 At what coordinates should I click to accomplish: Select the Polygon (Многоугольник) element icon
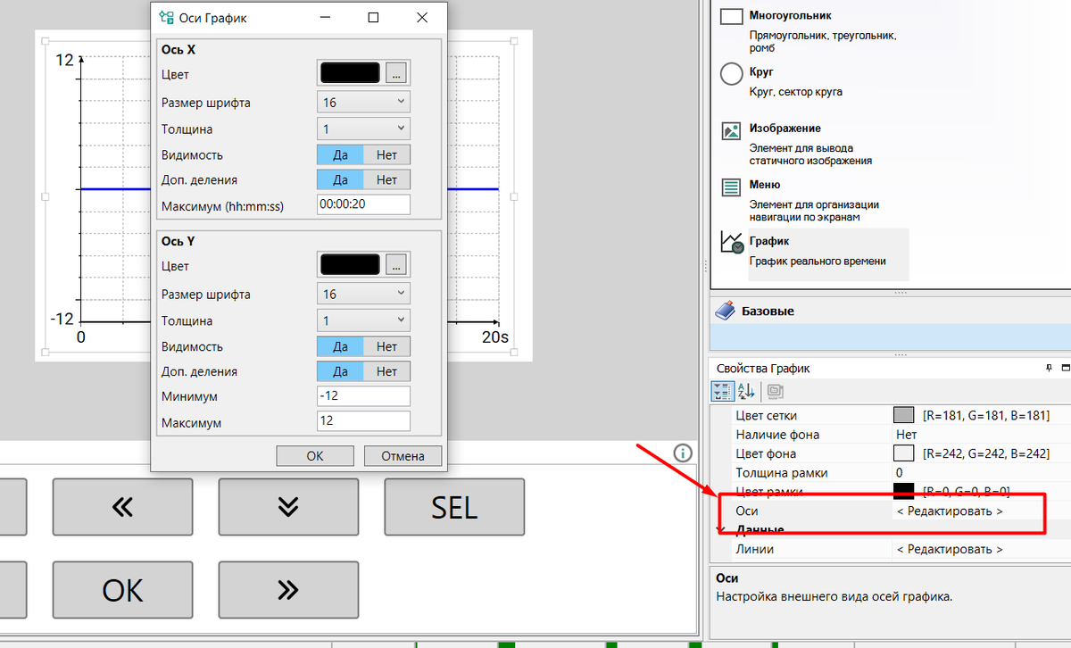732,16
